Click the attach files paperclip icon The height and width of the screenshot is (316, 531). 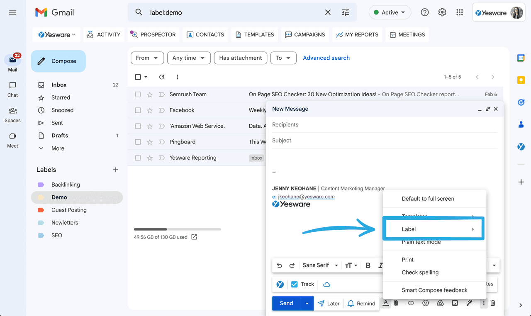pos(396,303)
